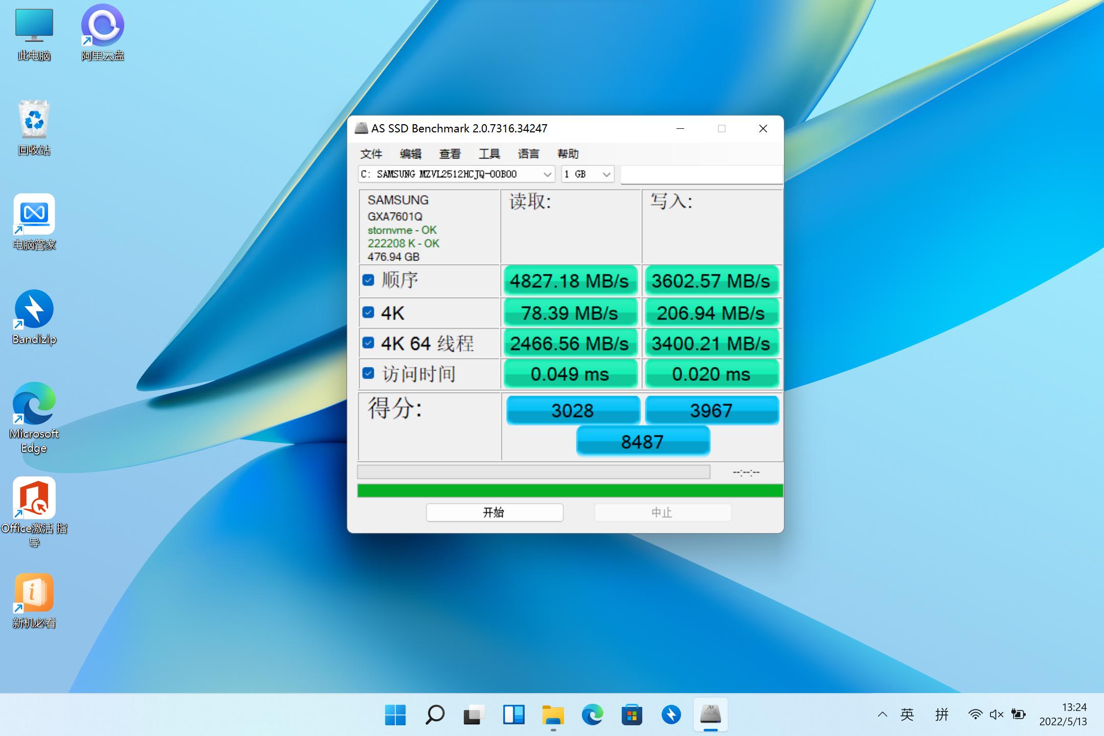Click the 中止 abort button
The height and width of the screenshot is (736, 1104).
point(662,512)
